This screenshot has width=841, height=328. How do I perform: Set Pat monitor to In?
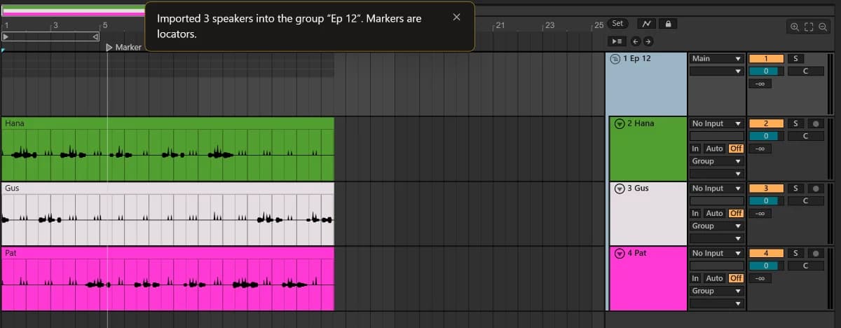point(695,278)
